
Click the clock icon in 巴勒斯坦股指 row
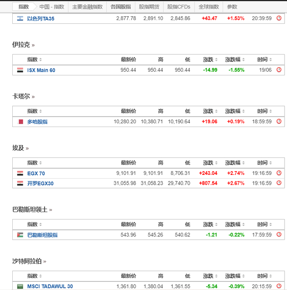click(279, 235)
